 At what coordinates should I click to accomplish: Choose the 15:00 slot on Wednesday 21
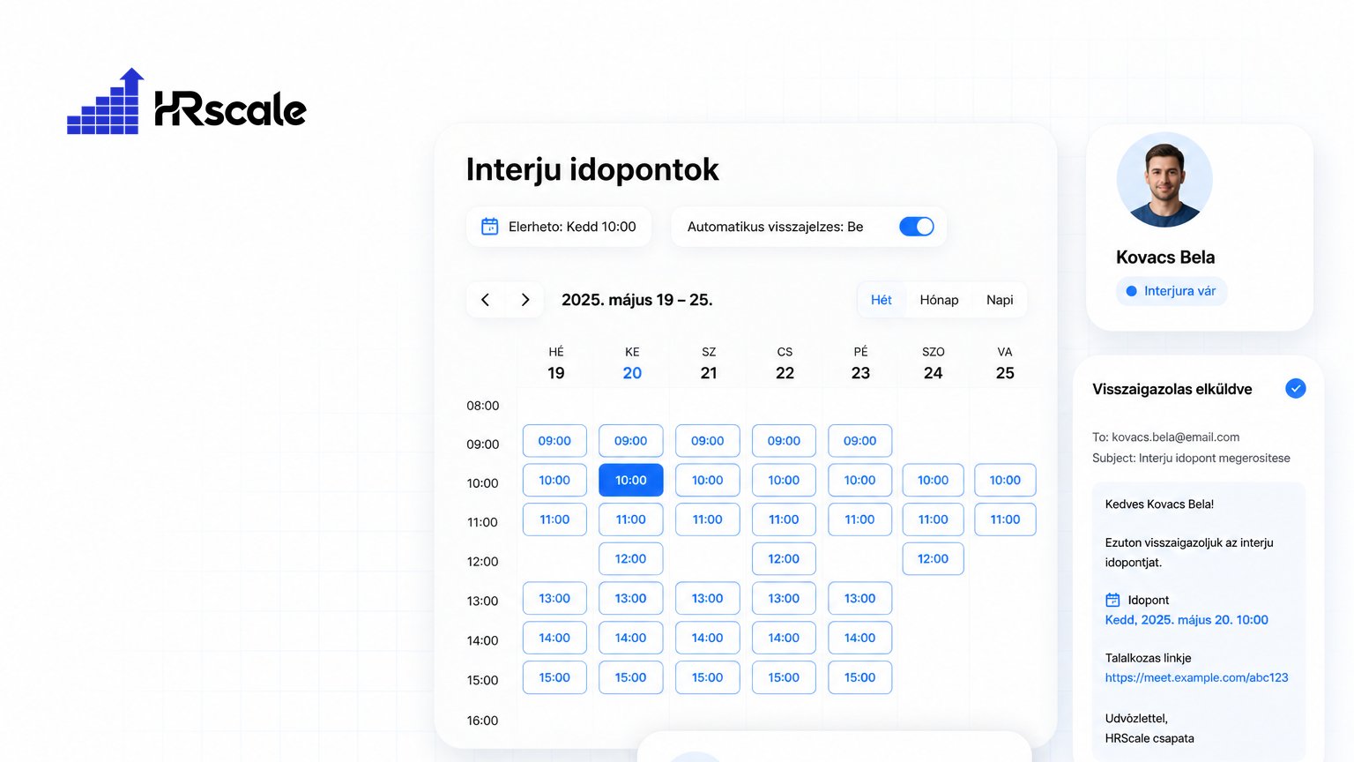pos(708,677)
